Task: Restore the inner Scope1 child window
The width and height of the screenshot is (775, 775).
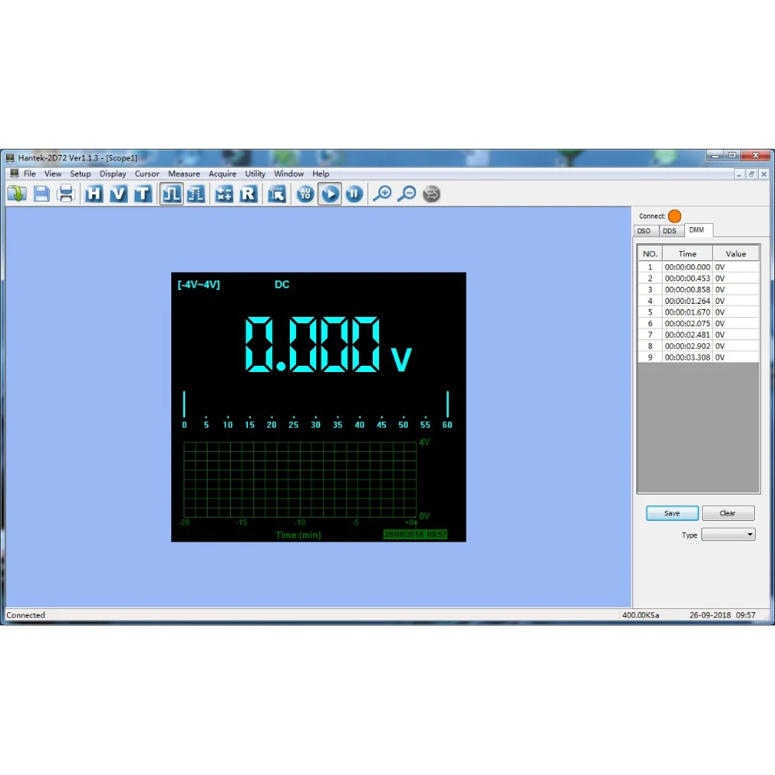Action: click(x=751, y=174)
